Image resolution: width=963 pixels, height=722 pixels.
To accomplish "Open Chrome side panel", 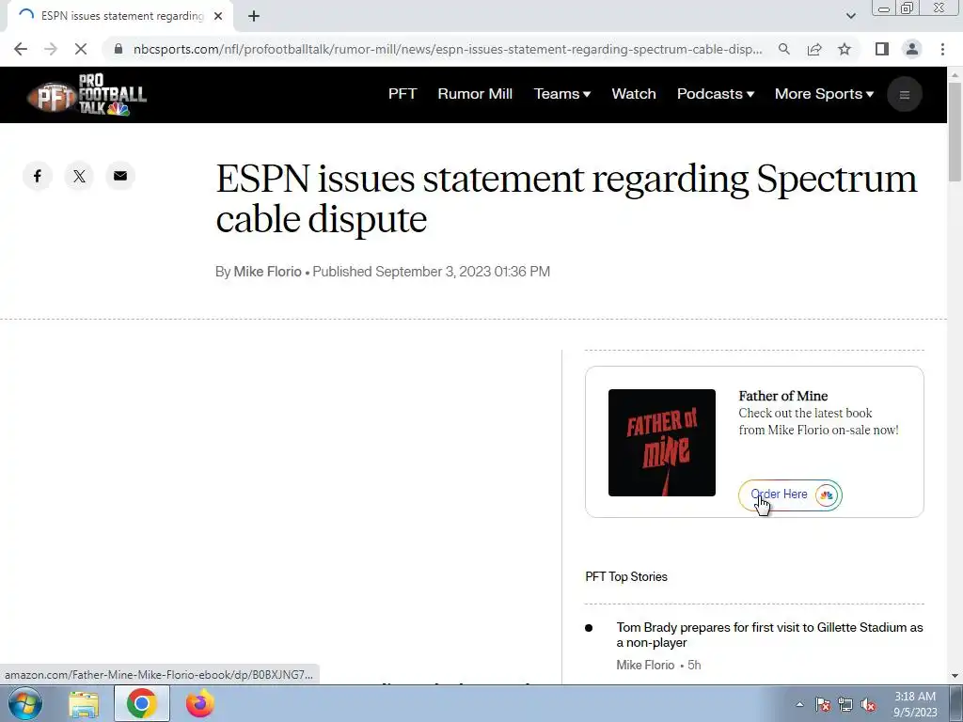I will tap(882, 49).
